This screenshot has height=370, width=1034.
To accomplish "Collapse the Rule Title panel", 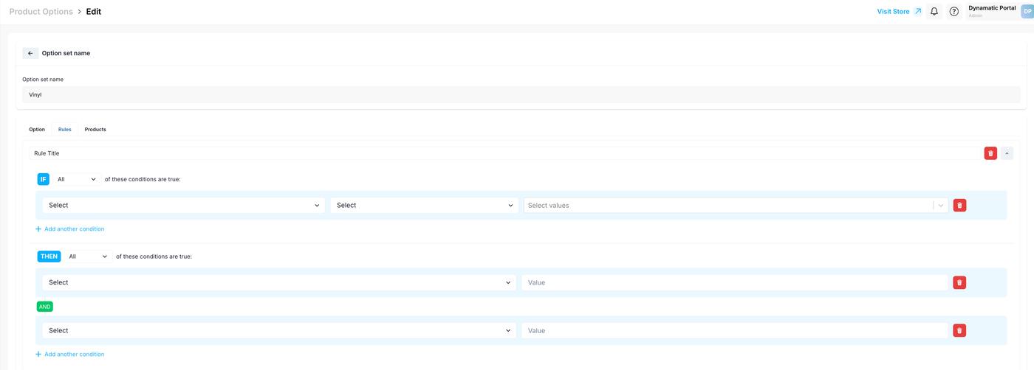I will [x=1007, y=153].
